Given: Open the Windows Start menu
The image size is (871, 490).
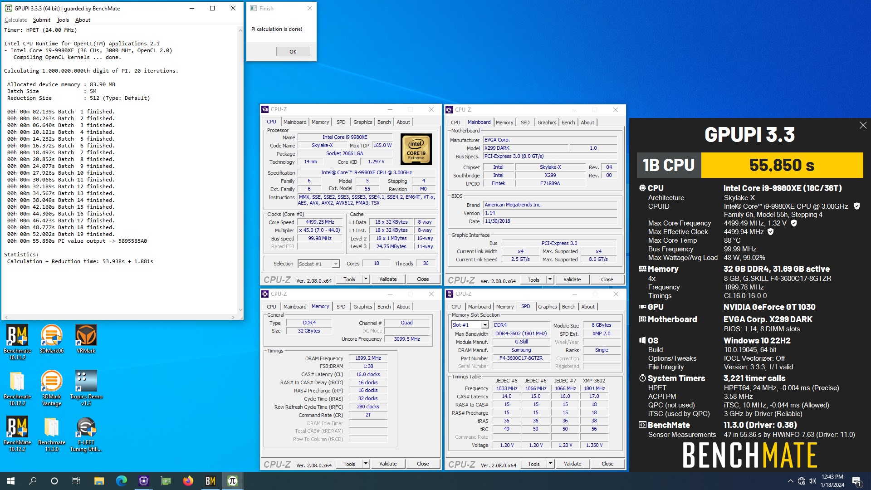Looking at the screenshot, I should 11,481.
